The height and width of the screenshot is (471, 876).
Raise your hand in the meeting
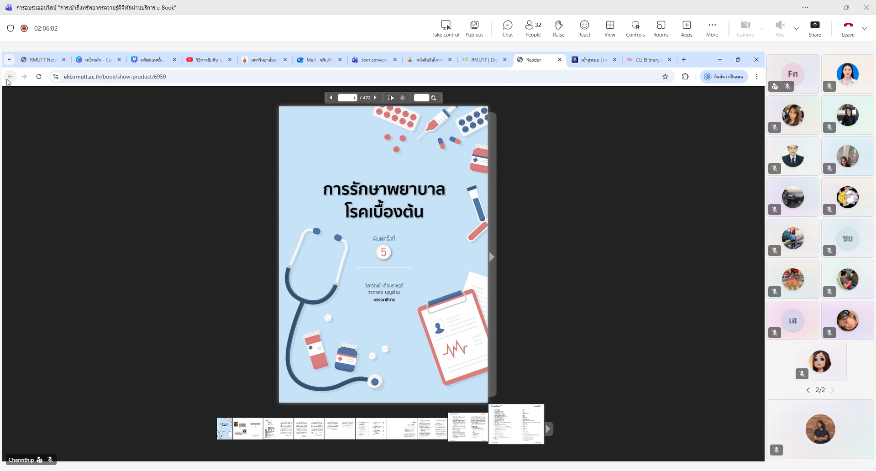pyautogui.click(x=558, y=28)
